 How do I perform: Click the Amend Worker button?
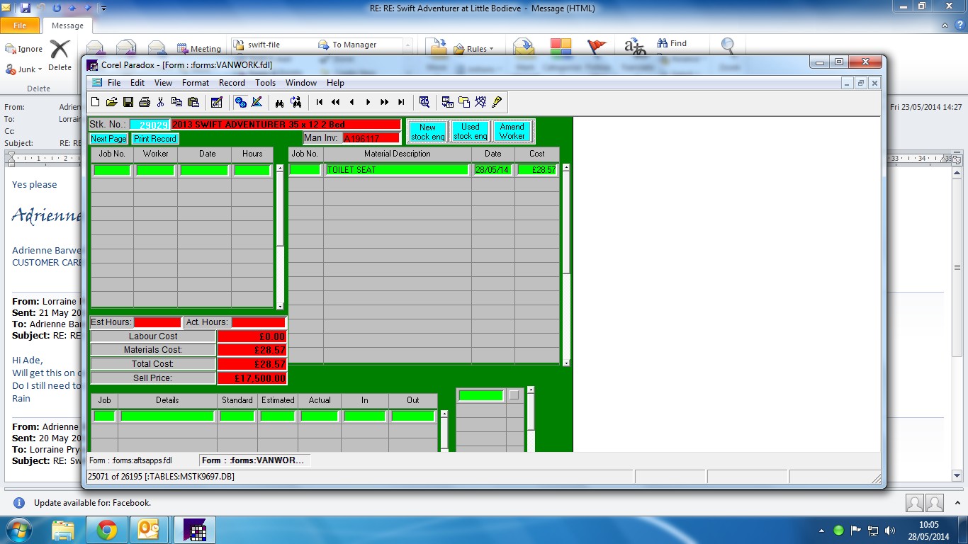click(512, 132)
